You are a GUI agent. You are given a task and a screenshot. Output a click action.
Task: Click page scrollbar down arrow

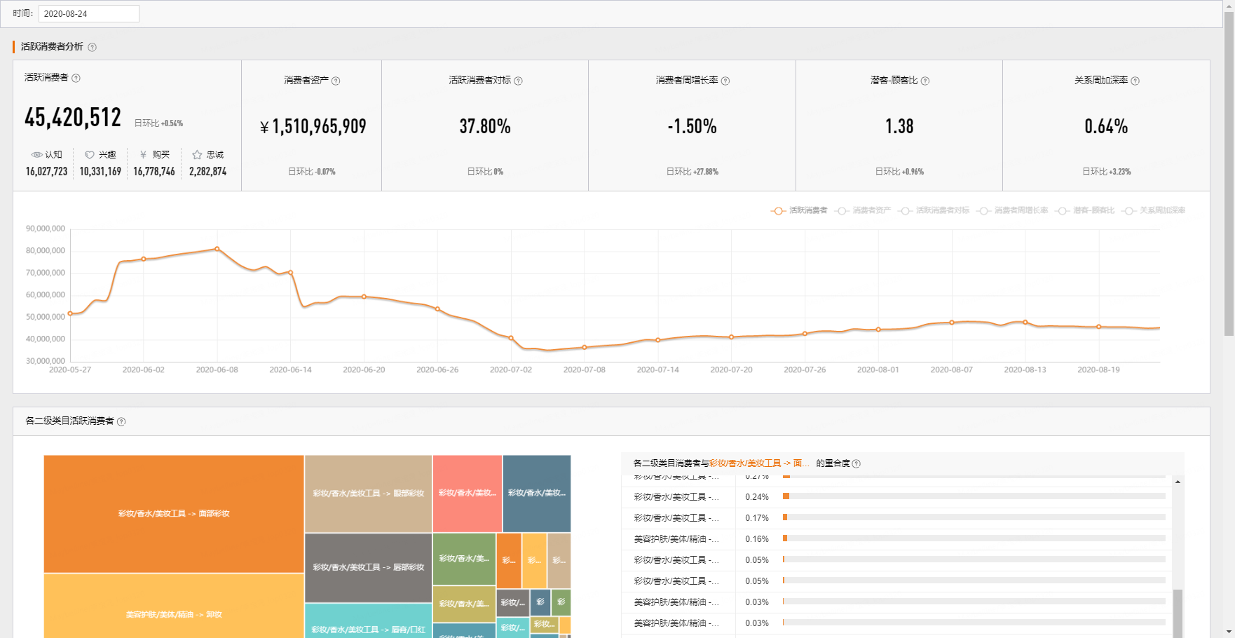pos(1229,632)
